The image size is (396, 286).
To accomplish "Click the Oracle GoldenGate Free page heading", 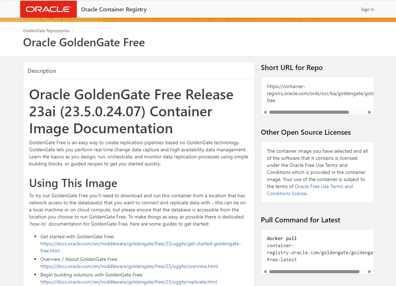I will [x=84, y=42].
